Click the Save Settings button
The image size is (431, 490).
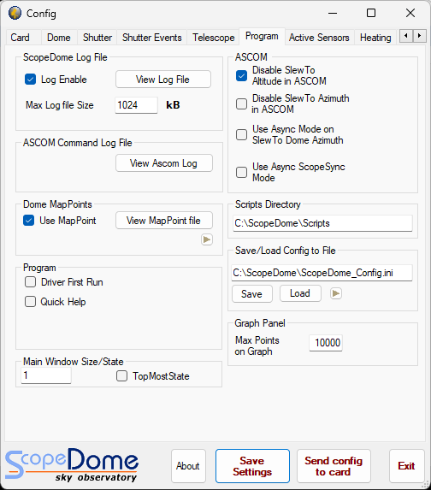tap(252, 466)
